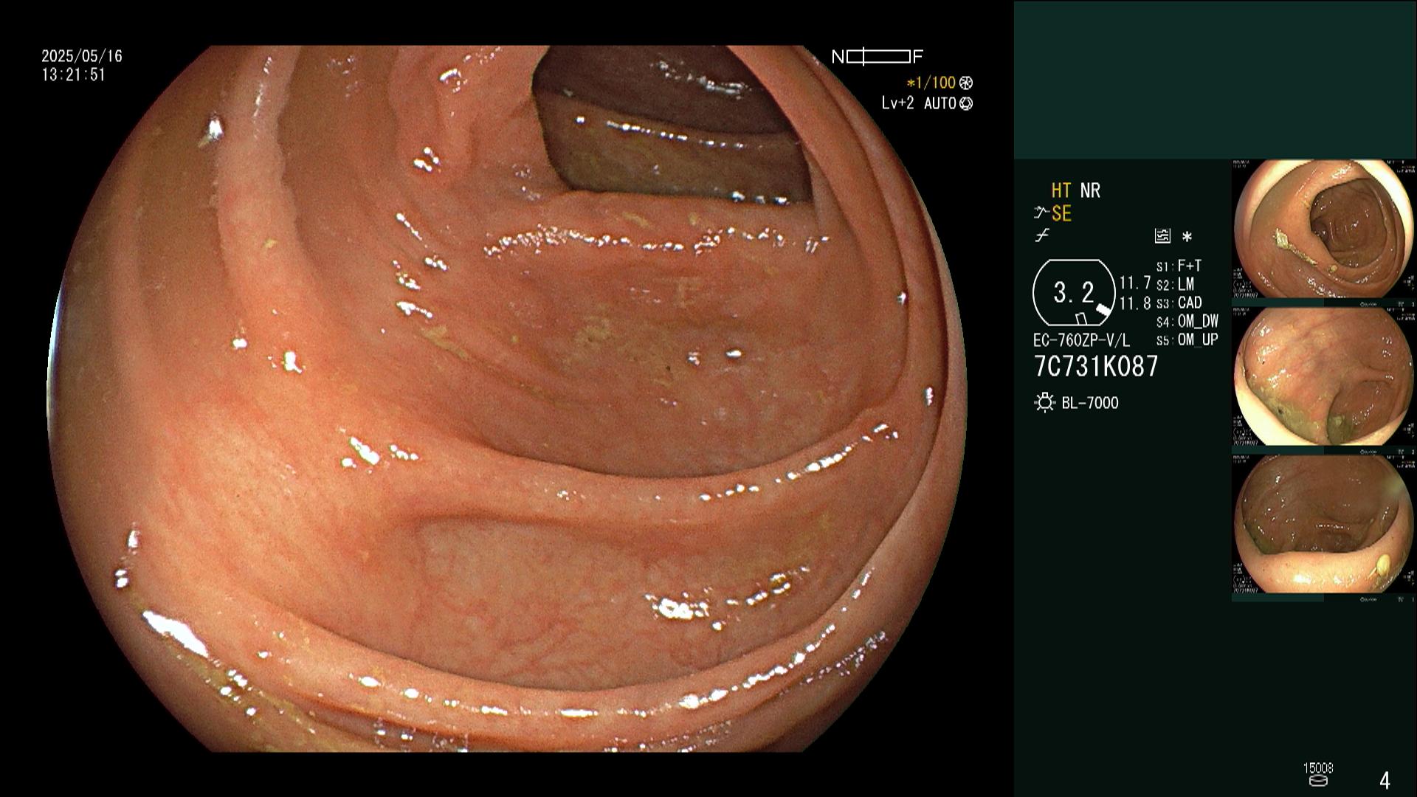Click the shutter speed aperture icon beside 1/100
1417x797 pixels.
pos(966,83)
